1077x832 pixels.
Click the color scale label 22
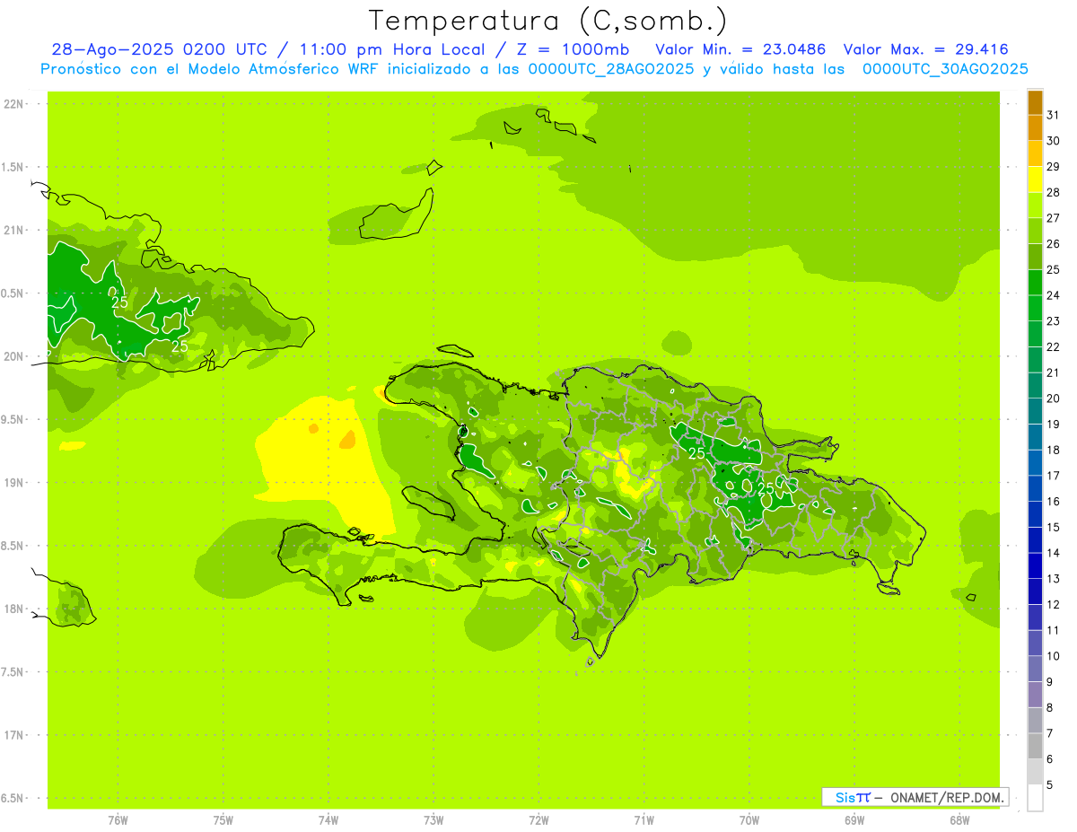tap(1053, 347)
